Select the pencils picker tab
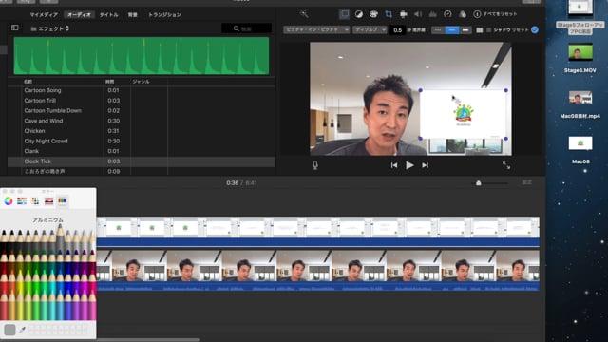608x342 pixels. (x=62, y=200)
